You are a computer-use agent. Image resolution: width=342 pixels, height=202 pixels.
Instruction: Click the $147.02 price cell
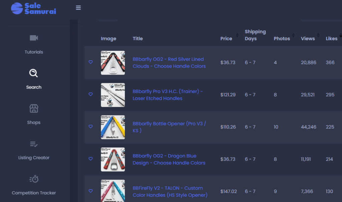228,192
